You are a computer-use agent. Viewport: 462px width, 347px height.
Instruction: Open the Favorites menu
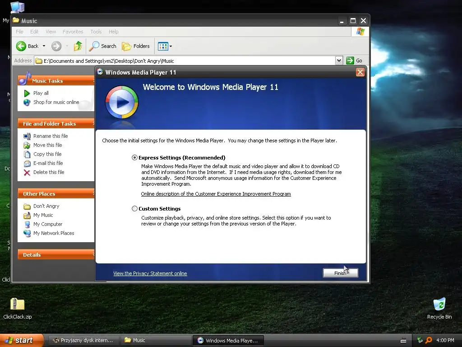[x=73, y=32]
